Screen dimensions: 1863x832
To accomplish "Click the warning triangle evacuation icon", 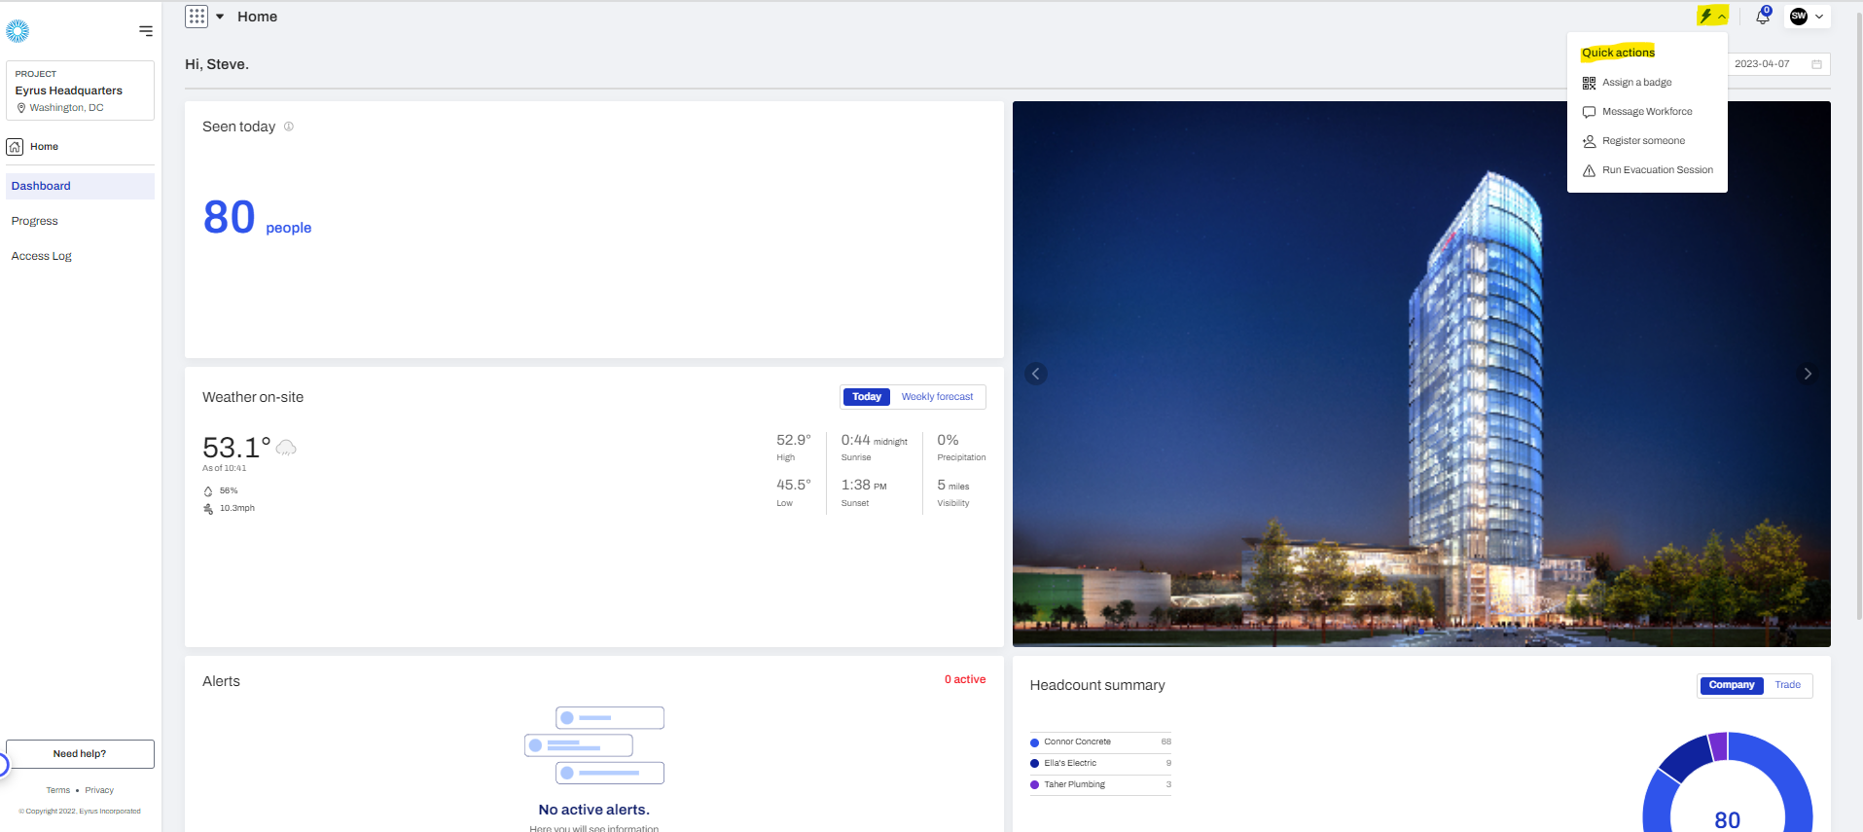I will coord(1589,170).
